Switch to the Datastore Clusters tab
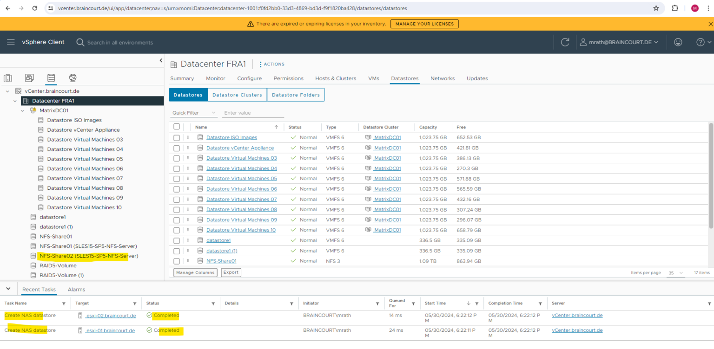This screenshot has height=349, width=714. [x=237, y=95]
